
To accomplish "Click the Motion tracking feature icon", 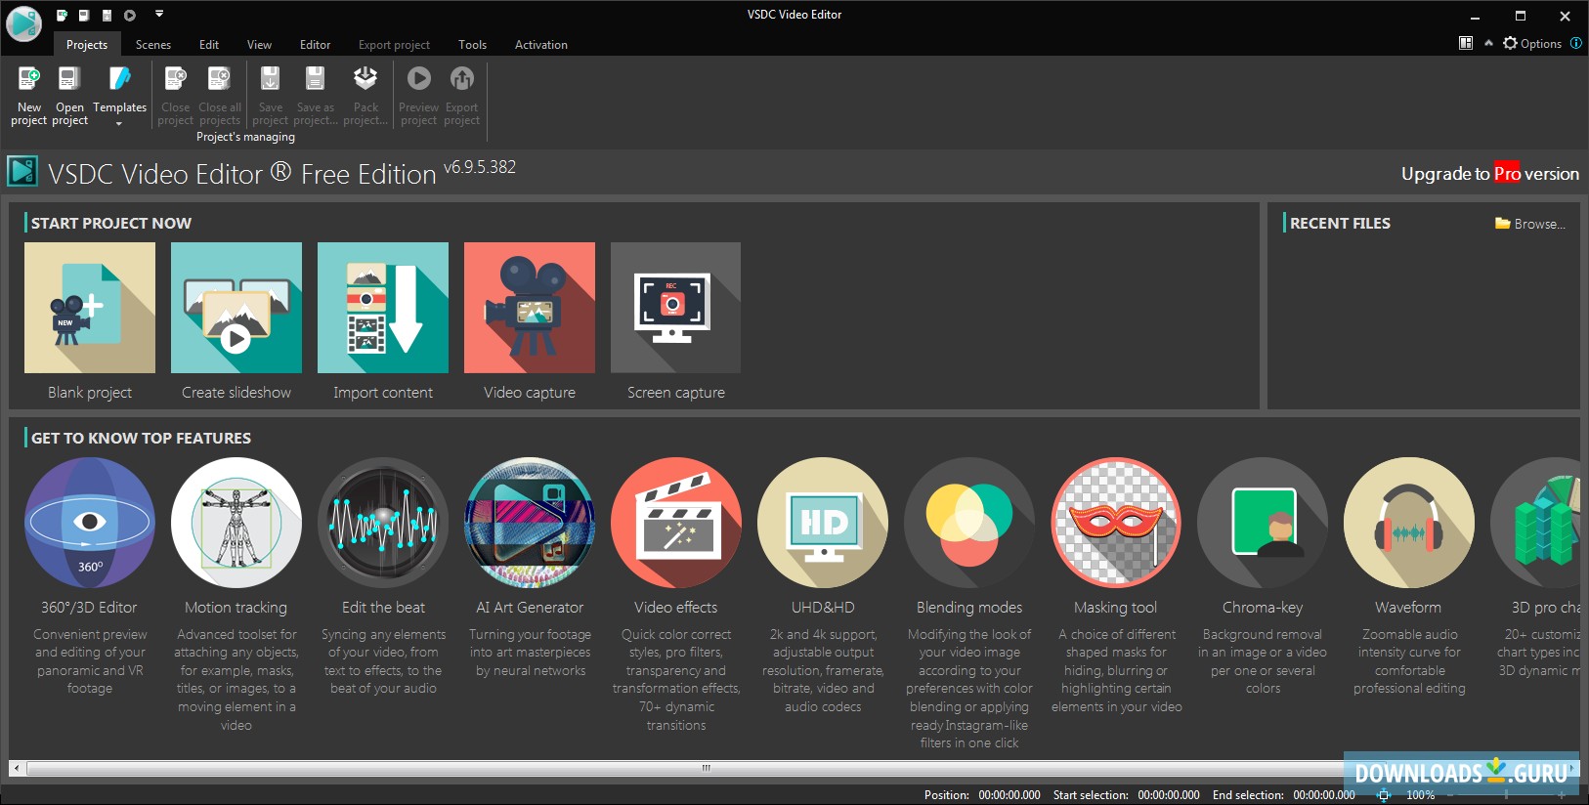I will coord(236,523).
